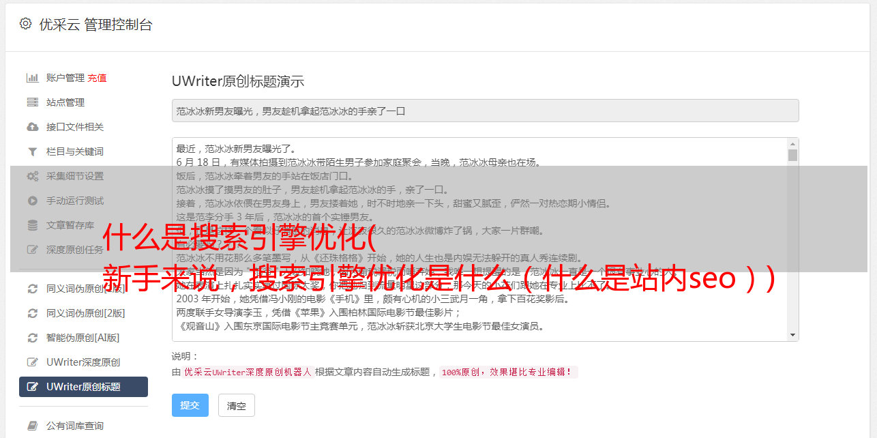Click the red 100%原创，效果堪比专业编辑！ note

509,372
